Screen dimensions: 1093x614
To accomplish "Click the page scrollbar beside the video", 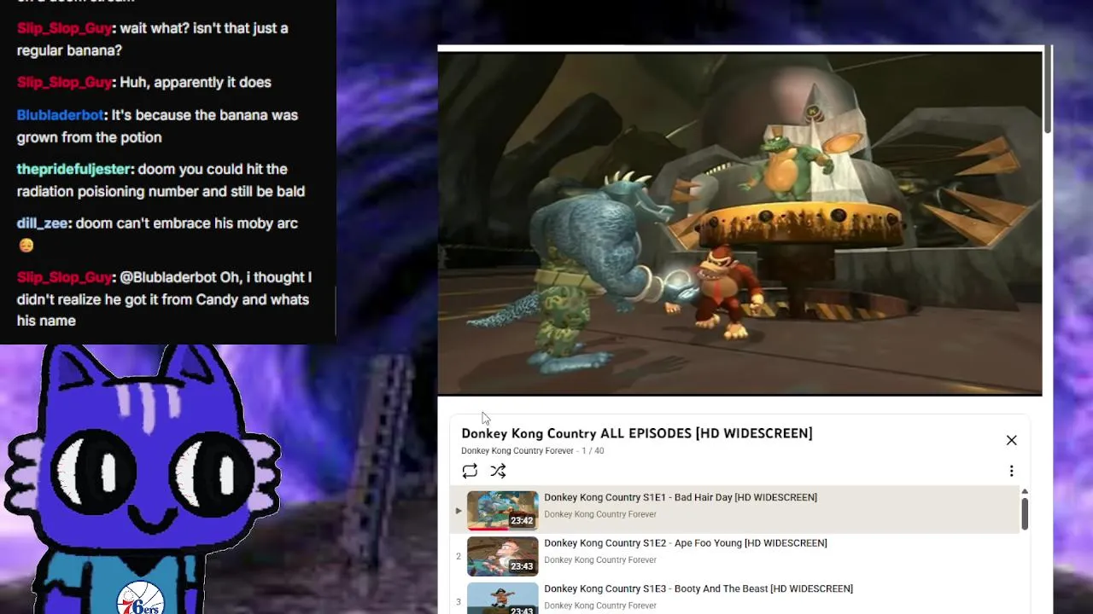I will (1048, 90).
